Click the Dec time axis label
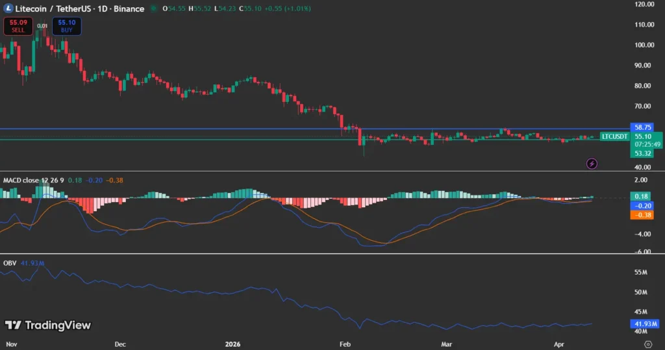Viewport: 665px width, 350px height. coord(120,344)
